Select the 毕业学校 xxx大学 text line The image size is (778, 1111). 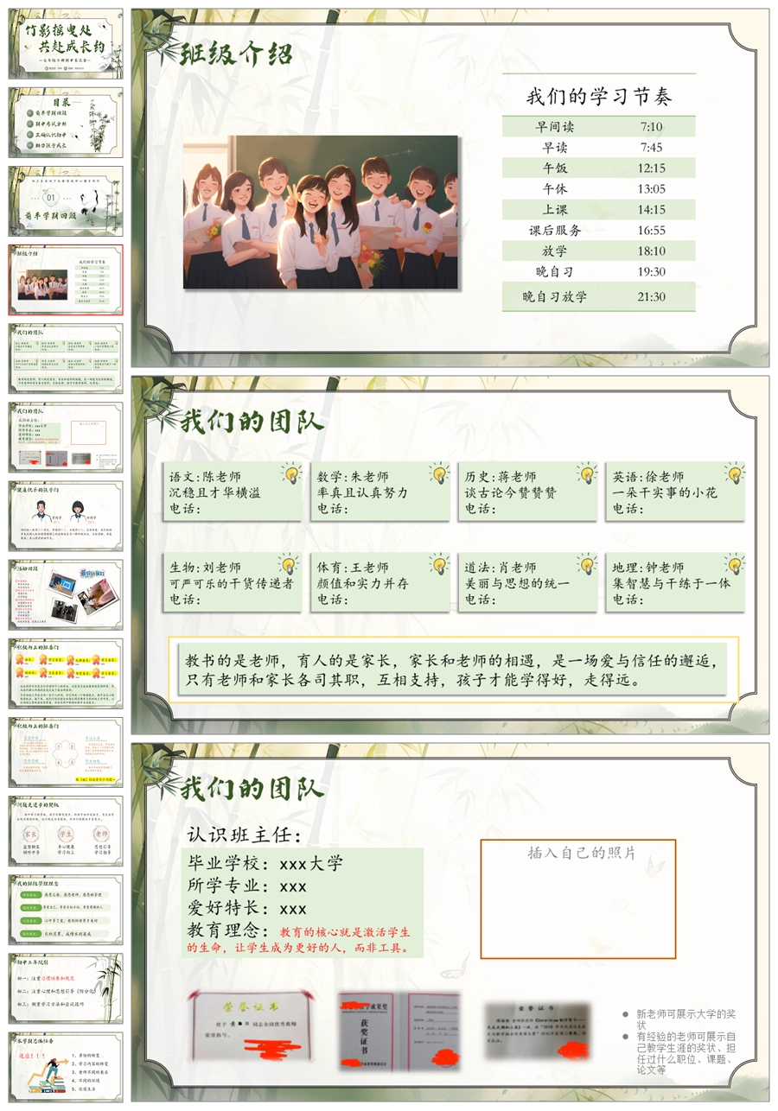(x=265, y=863)
